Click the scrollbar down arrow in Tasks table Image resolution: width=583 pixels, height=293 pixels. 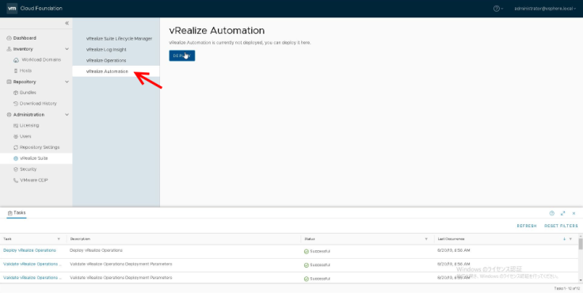(581, 280)
